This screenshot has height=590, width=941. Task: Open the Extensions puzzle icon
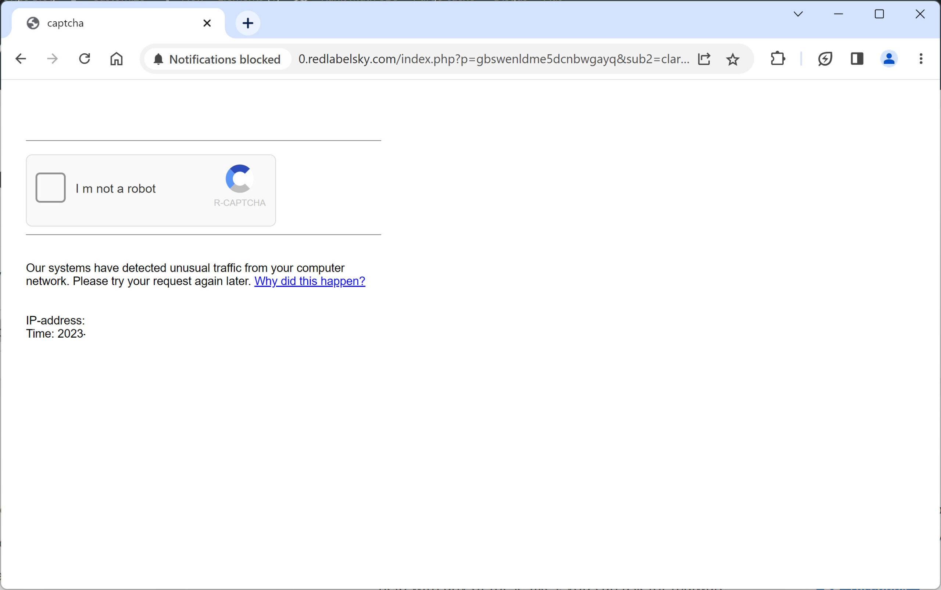777,59
